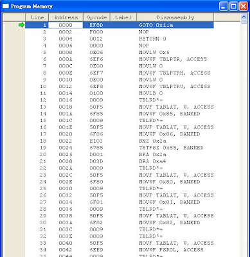Maximize the Program Memory window
The width and height of the screenshot is (250, 257).
pos(233,6)
